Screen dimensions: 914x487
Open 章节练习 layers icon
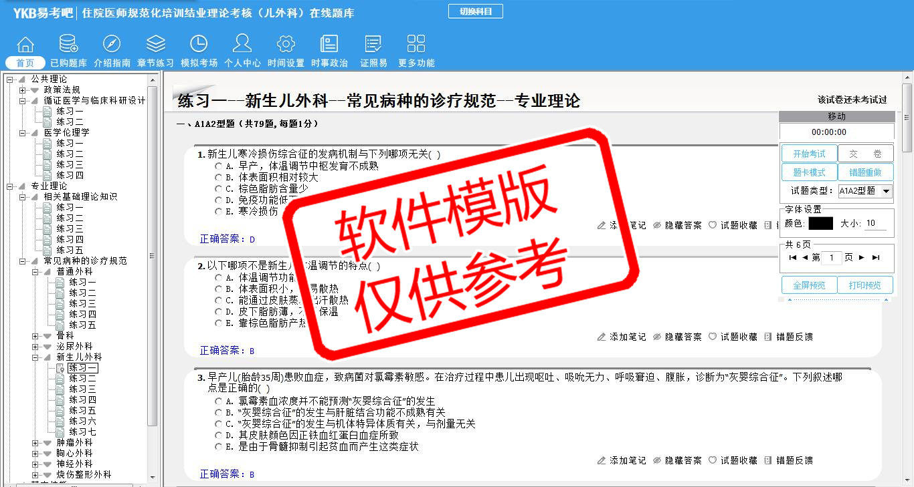(155, 44)
